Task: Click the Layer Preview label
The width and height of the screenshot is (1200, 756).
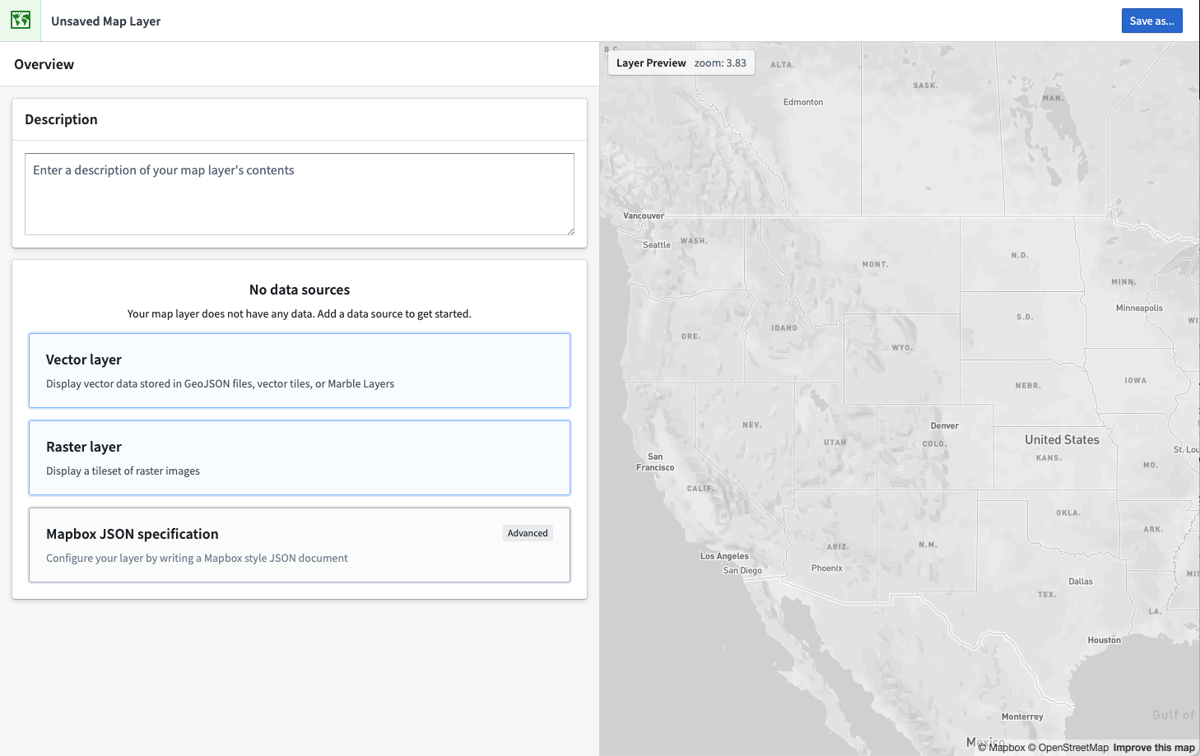Action: [x=651, y=63]
